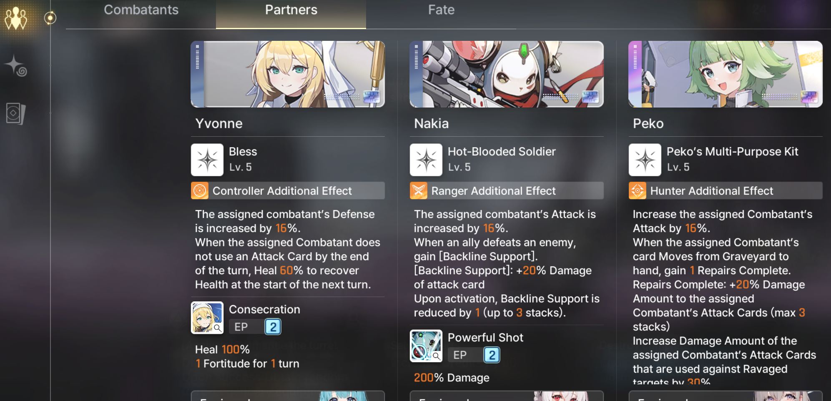The width and height of the screenshot is (831, 401).
Task: Inspect the Consecration card thumbnail
Action: [x=207, y=318]
